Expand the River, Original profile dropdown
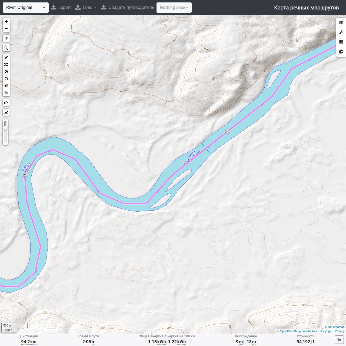Viewport: 346px width, 346px height. (x=26, y=8)
